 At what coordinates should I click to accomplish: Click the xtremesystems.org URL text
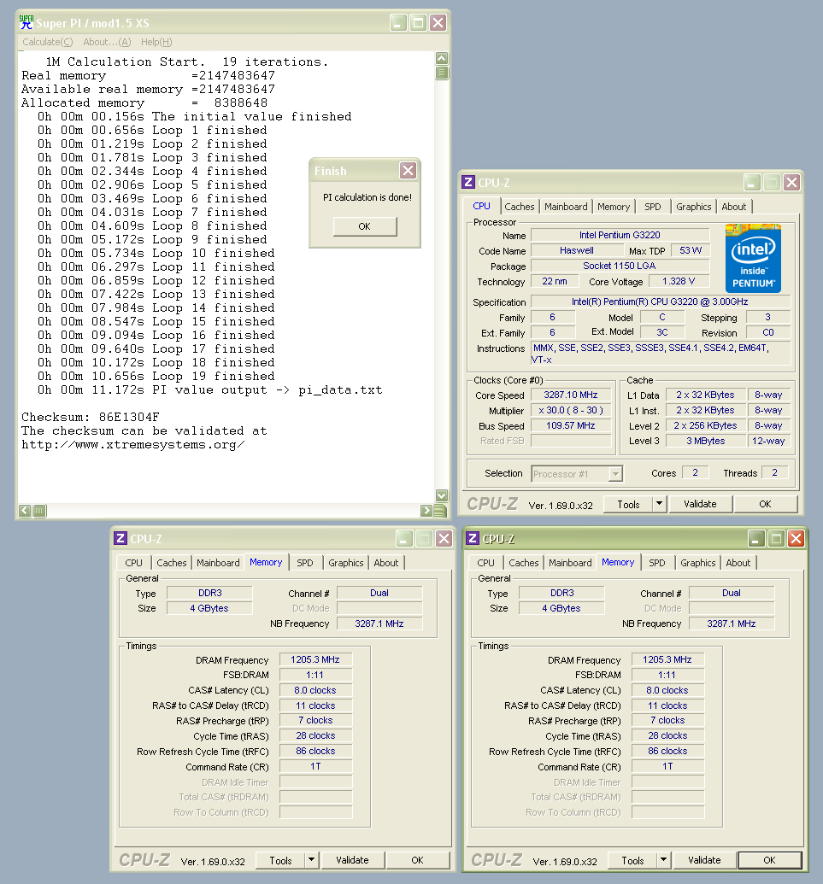point(133,445)
